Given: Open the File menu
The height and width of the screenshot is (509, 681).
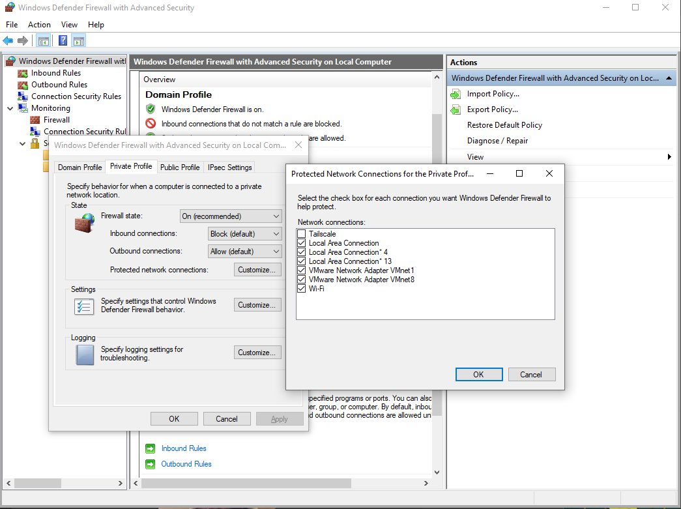Looking at the screenshot, I should click(x=12, y=25).
